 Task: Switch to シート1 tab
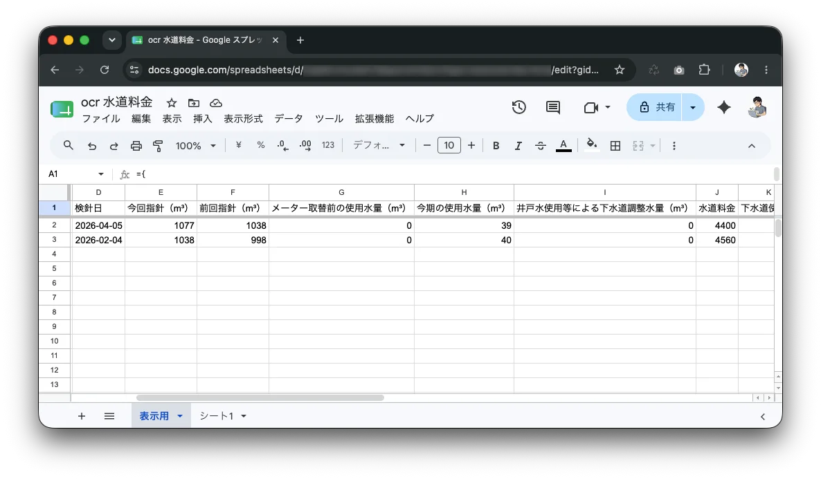click(216, 415)
